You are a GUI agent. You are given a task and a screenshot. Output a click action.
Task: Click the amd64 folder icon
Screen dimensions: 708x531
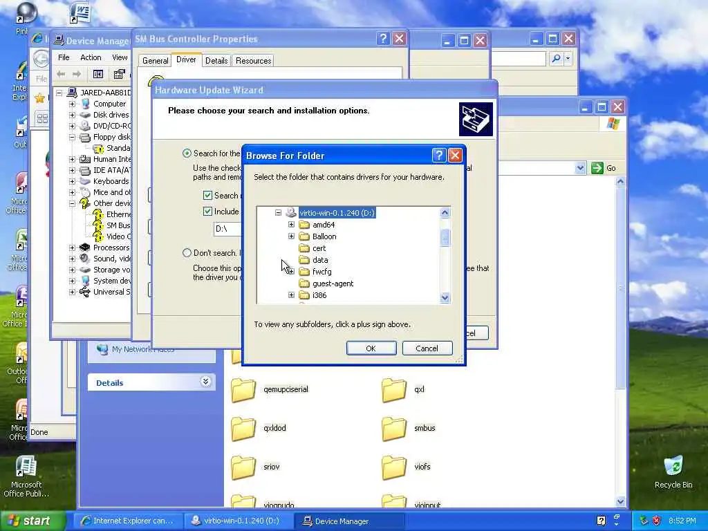tap(304, 225)
